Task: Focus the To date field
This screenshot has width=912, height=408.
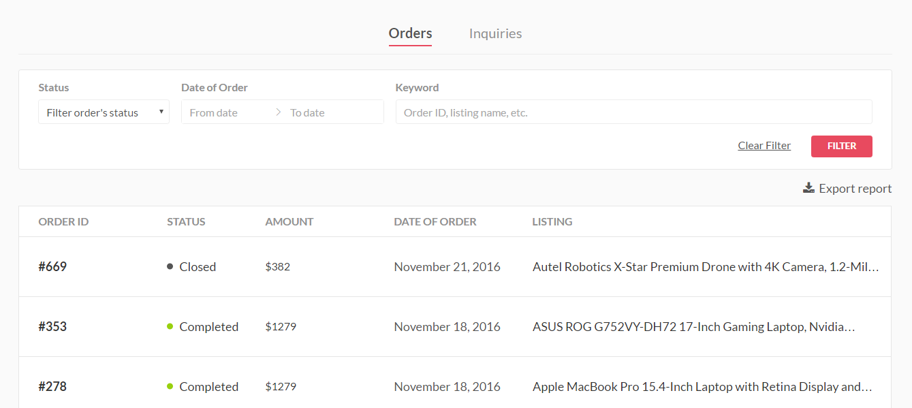Action: click(x=332, y=112)
